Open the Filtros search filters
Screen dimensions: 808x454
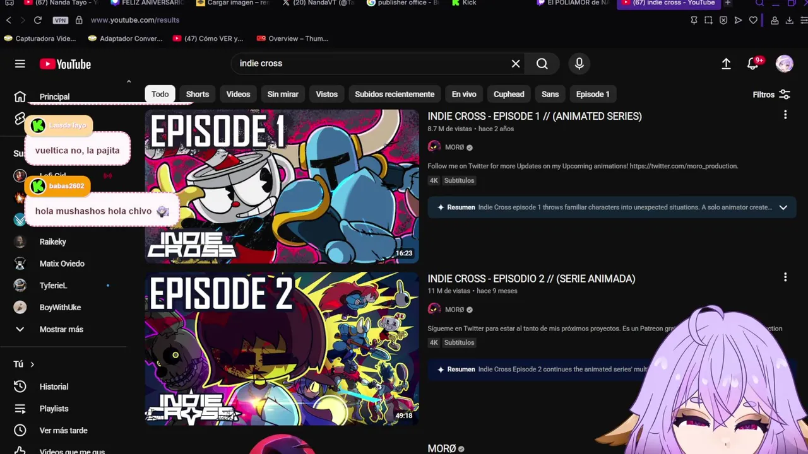click(x=771, y=95)
